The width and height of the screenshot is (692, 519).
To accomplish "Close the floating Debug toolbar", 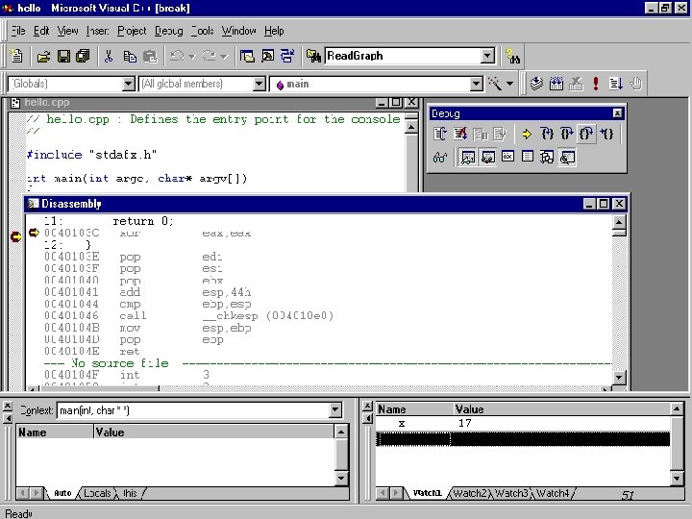I will point(617,113).
